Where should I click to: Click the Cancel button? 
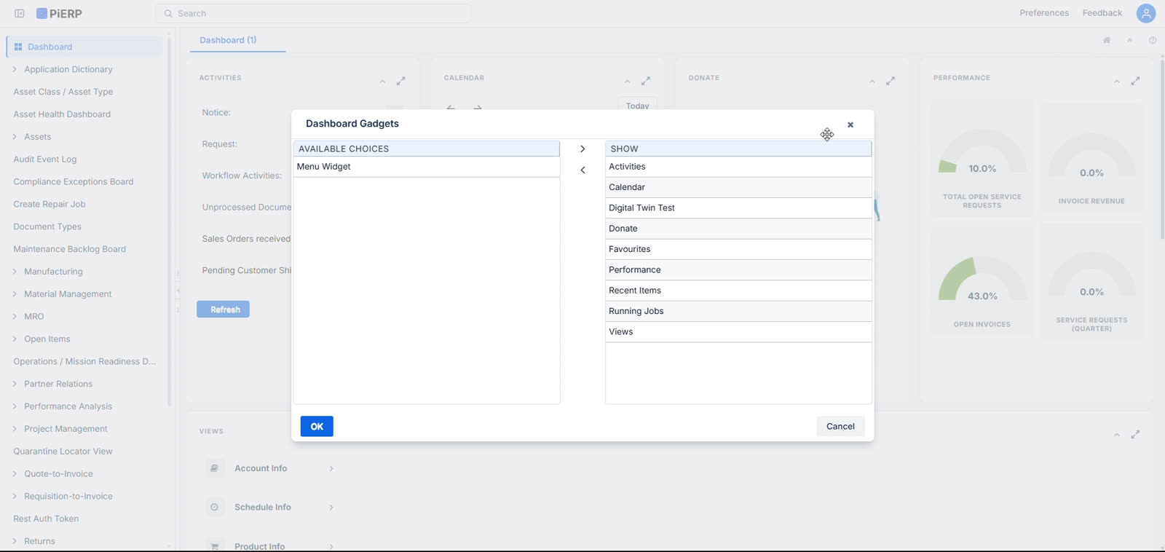point(840,426)
